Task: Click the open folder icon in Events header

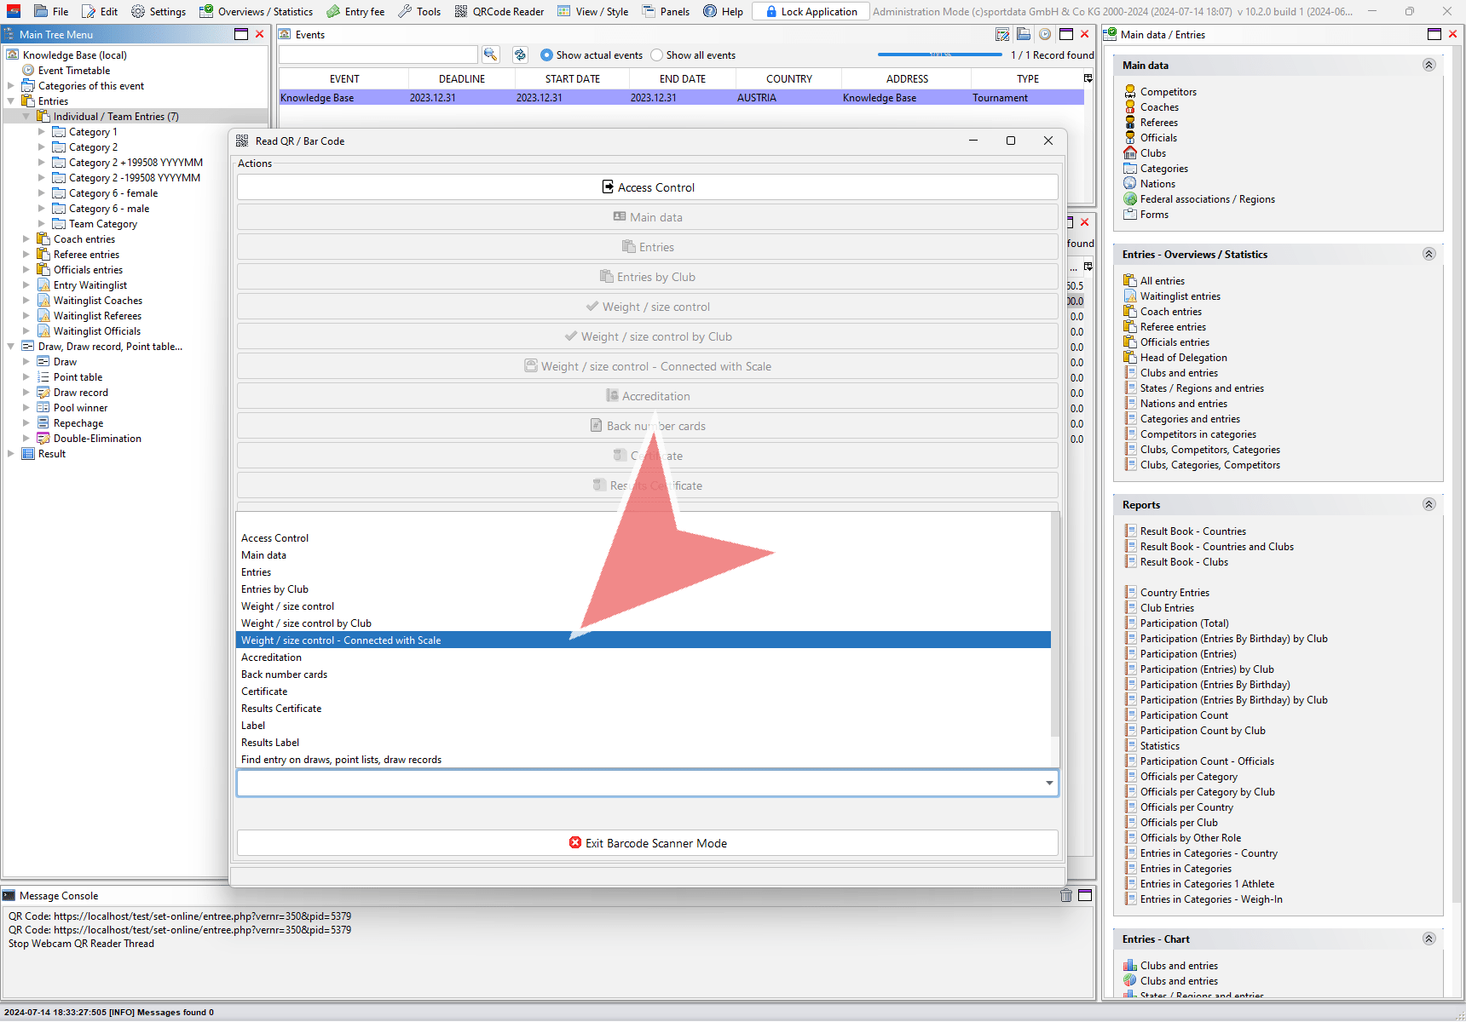Action: (1024, 35)
